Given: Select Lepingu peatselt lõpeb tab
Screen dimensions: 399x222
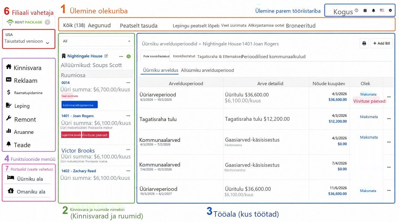Looking at the screenshot, I should click(x=196, y=26).
